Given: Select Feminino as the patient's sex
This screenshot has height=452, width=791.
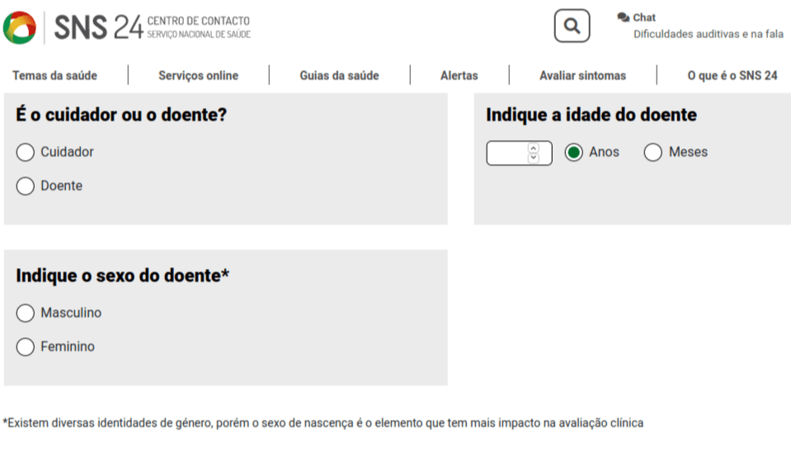Looking at the screenshot, I should click(x=26, y=347).
